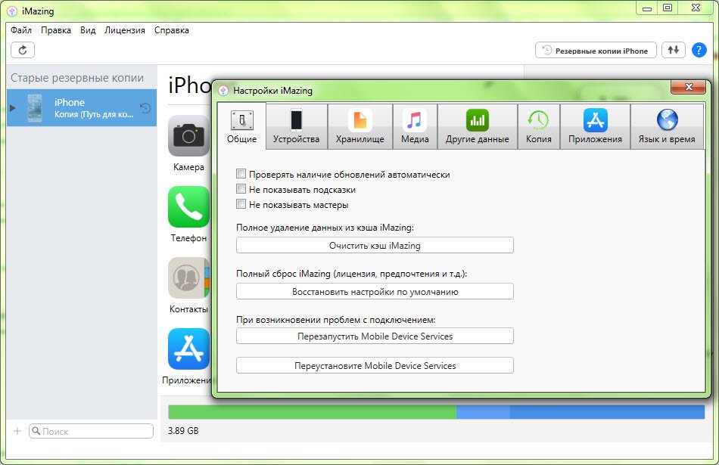Click Переустановите Mobile Device Services button
The height and width of the screenshot is (465, 719).
375,365
